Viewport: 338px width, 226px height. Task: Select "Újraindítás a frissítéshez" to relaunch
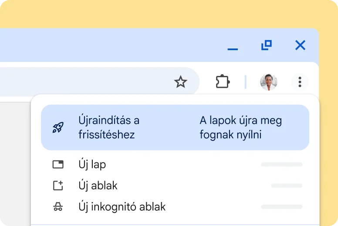109,127
